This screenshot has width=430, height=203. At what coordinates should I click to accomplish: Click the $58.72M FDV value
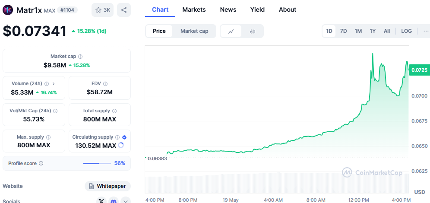[100, 92]
